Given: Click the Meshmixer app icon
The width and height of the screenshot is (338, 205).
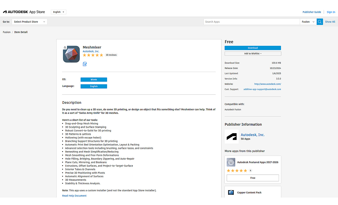Looking at the screenshot, I should [71, 54].
